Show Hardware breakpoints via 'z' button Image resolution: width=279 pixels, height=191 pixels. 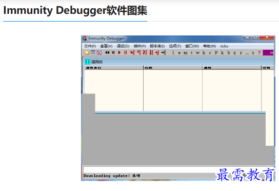235,53
